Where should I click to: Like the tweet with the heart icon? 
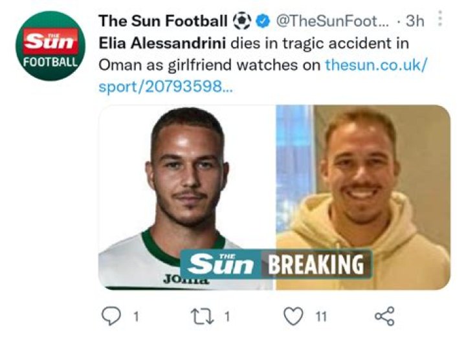click(x=294, y=316)
